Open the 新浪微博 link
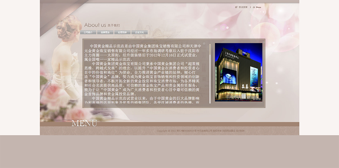The image size is (339, 168). pyautogui.click(x=243, y=7)
